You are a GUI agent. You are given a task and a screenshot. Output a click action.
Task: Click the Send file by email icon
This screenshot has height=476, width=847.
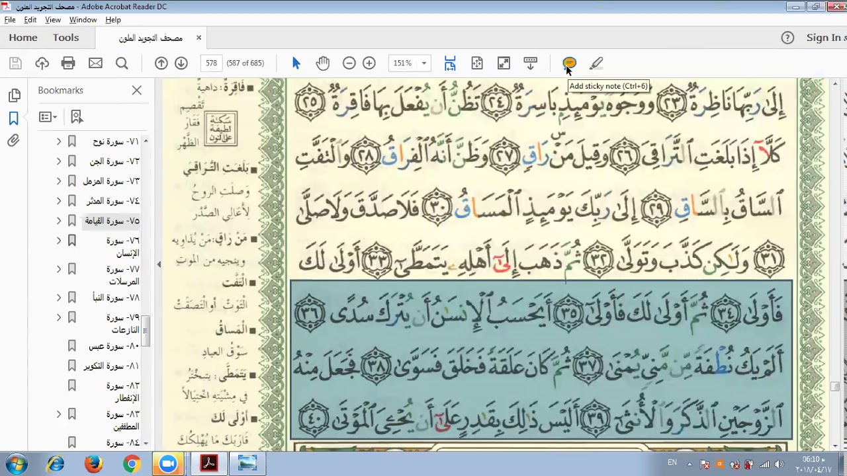[x=95, y=63]
